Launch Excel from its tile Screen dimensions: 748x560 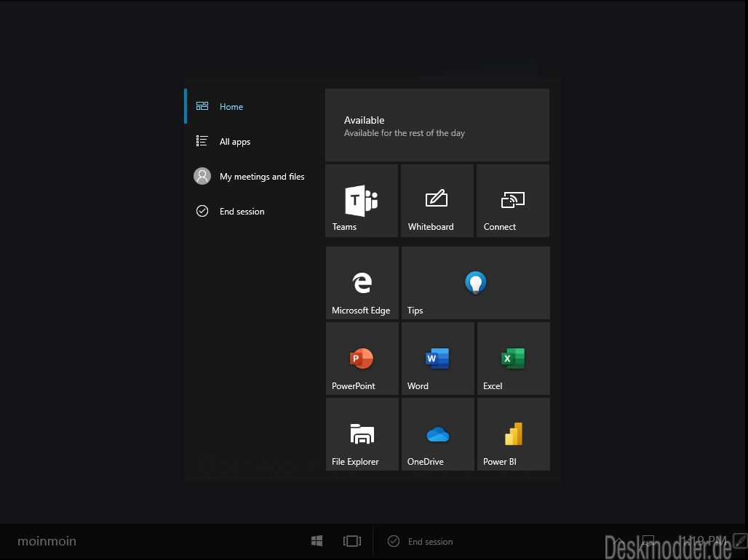514,359
